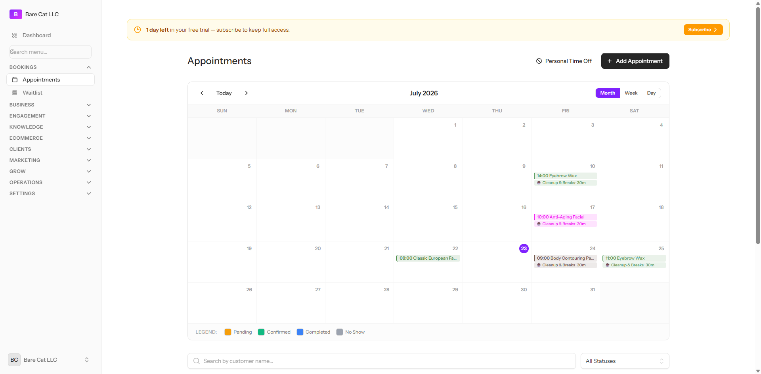
Task: Switch calendar to Day view
Action: click(x=651, y=93)
